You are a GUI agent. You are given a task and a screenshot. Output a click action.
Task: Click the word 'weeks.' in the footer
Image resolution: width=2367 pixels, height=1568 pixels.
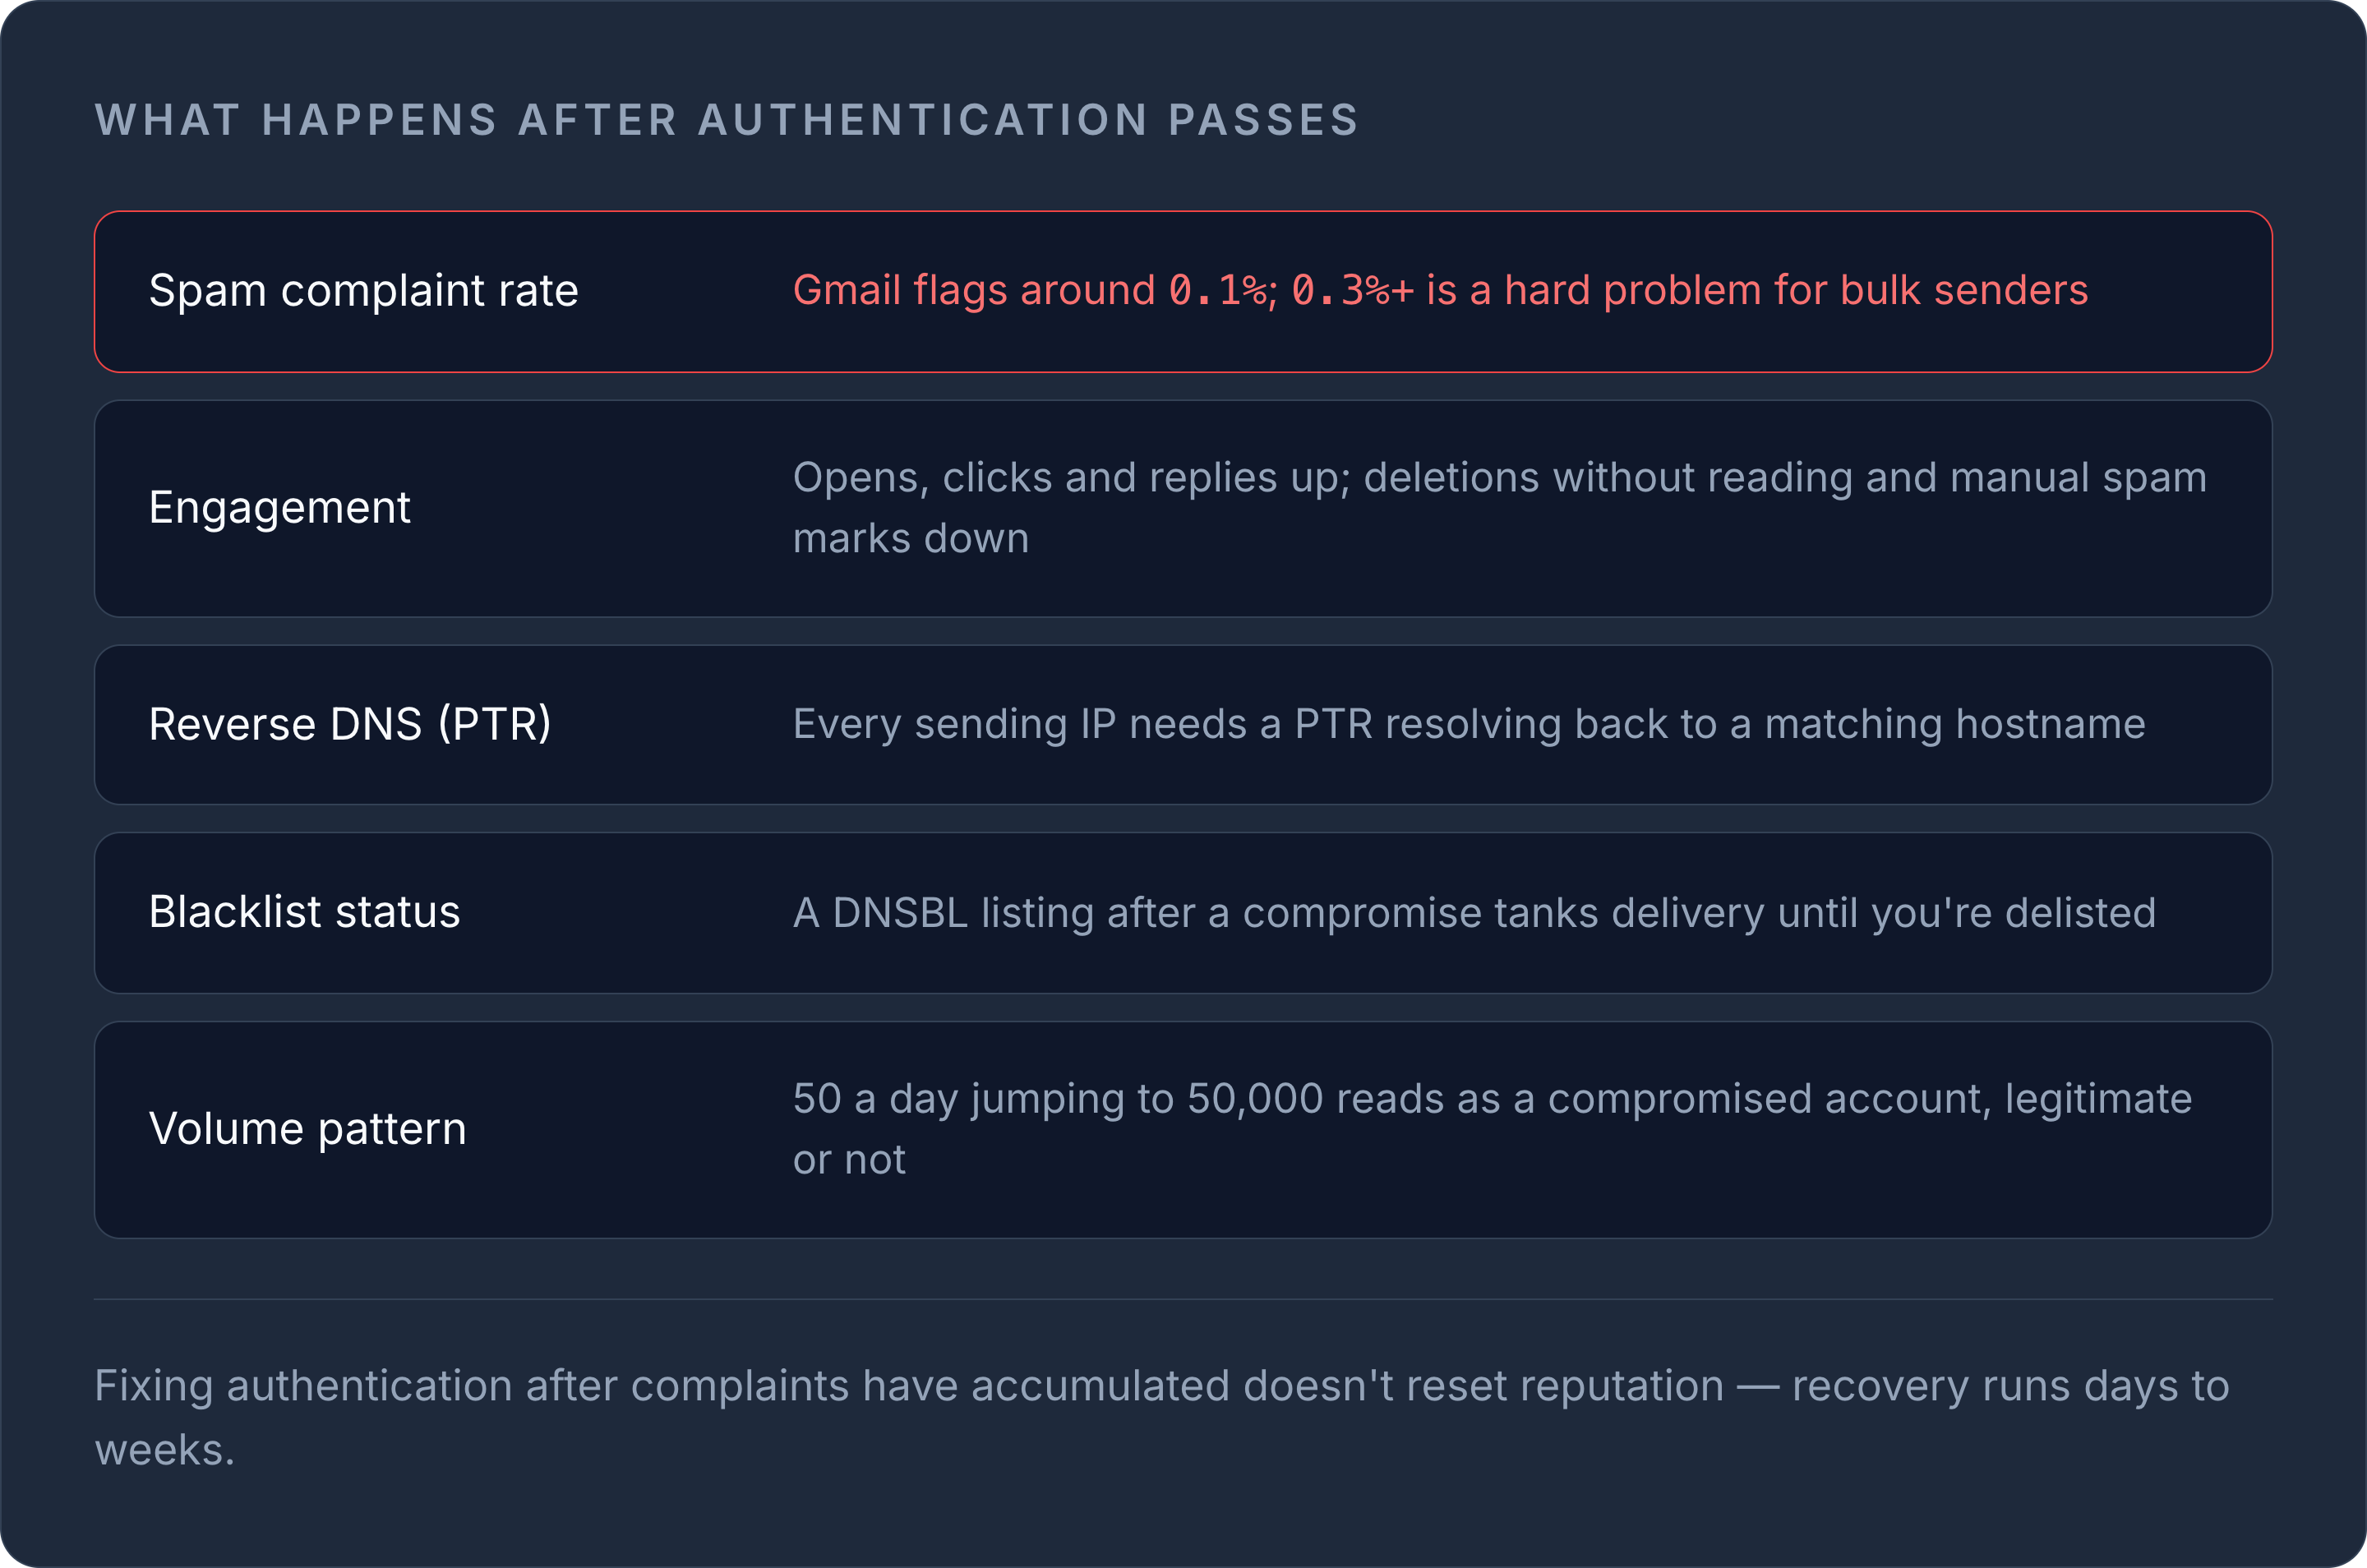164,1450
